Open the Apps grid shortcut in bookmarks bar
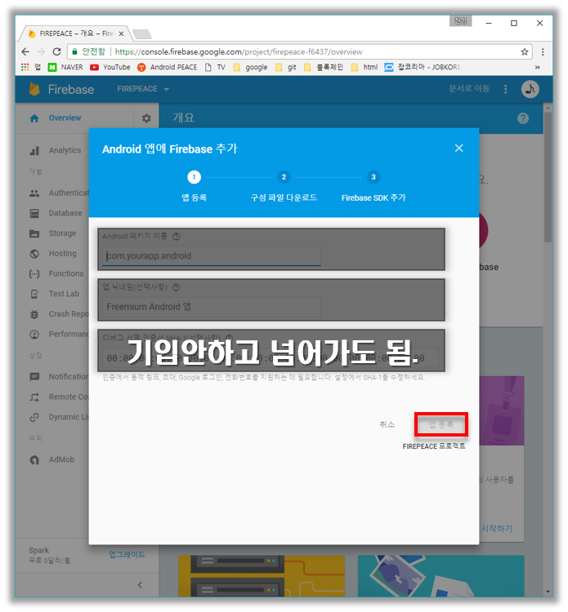This screenshot has height=612, width=568. [x=25, y=67]
